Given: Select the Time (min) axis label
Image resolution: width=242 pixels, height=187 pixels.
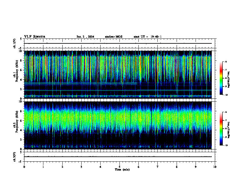Looking at the screenshot, I should point(122,170).
